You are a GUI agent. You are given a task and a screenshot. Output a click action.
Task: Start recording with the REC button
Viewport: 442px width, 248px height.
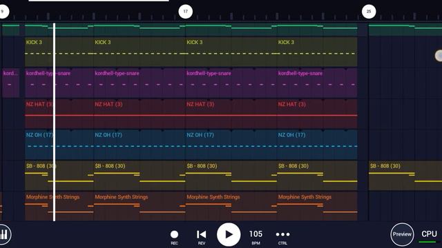(x=174, y=237)
